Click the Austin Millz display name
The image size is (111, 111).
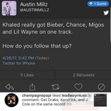point(34,4)
